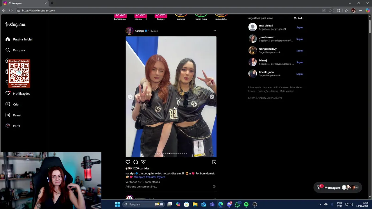The height and width of the screenshot is (209, 372).
Task: Go to Perfil in the sidebar
Action: click(13, 126)
